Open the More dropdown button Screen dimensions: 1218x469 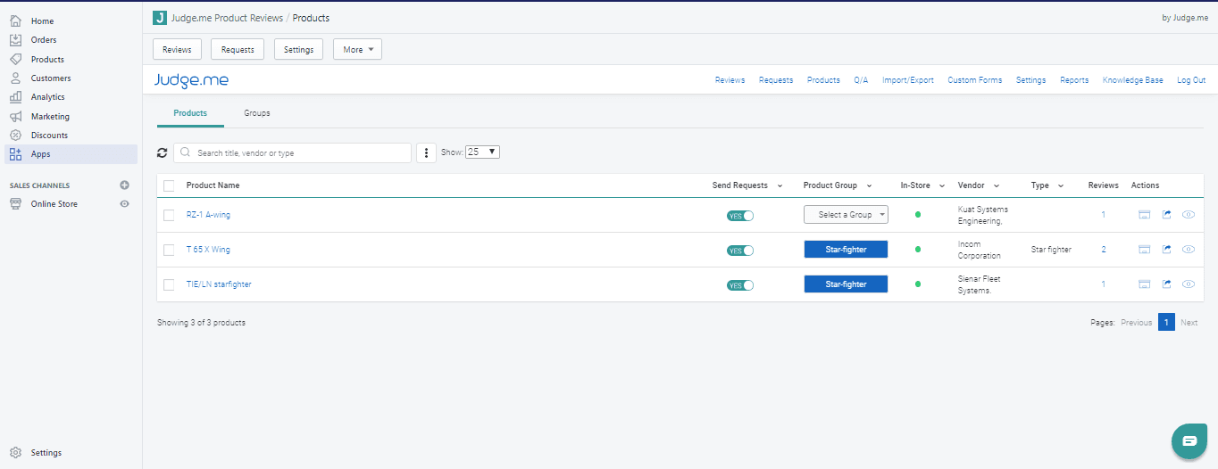pos(357,50)
